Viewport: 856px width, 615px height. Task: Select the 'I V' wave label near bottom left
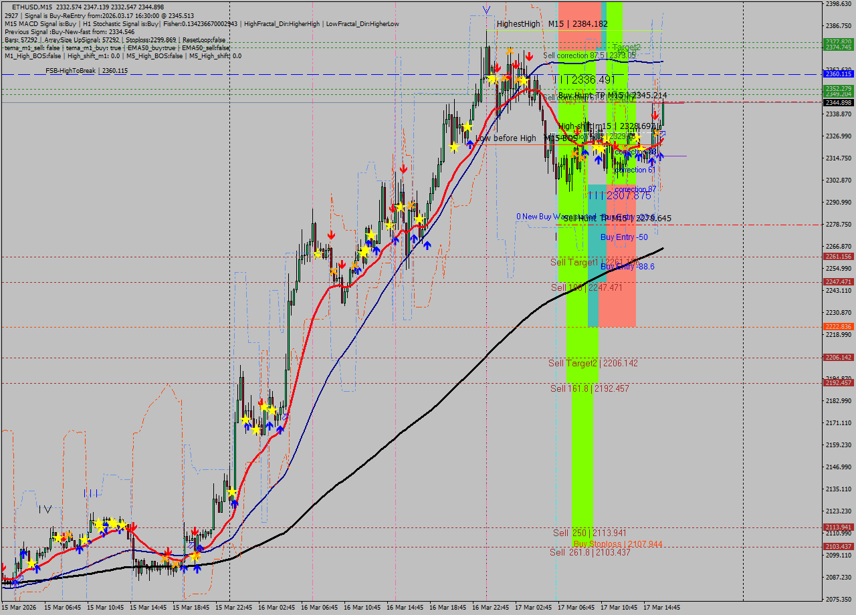[45, 509]
